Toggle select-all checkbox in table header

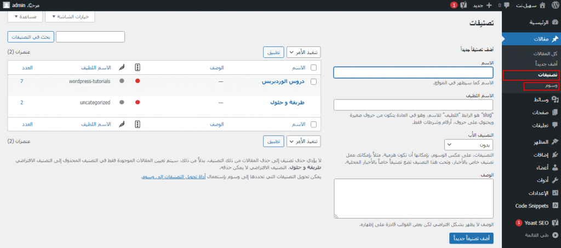tap(313, 68)
